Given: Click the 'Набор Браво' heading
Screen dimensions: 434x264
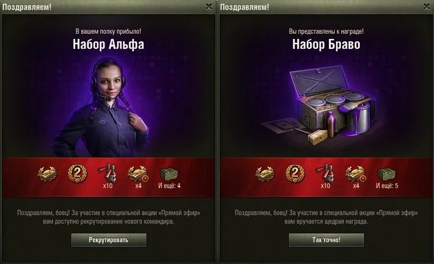Looking at the screenshot, I should pyautogui.click(x=326, y=44).
